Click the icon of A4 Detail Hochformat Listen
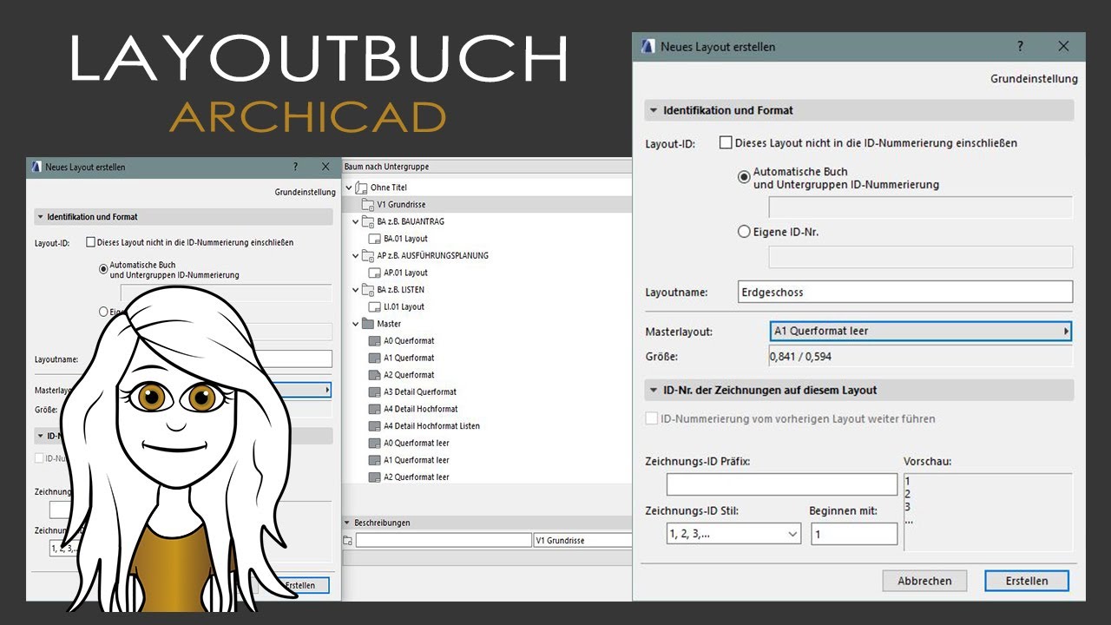 (375, 426)
